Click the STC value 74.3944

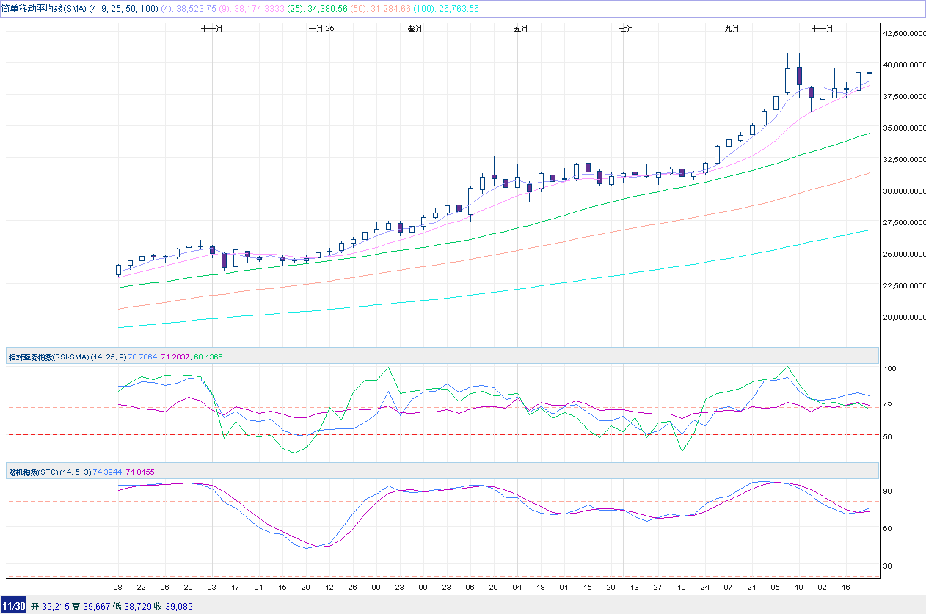(x=108, y=472)
